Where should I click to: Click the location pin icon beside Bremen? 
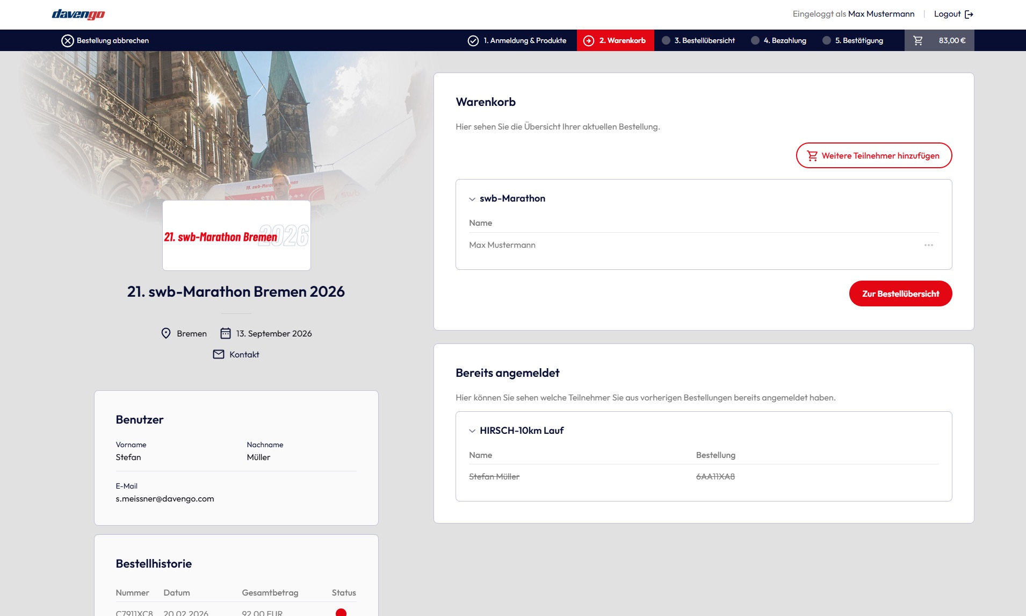point(167,333)
